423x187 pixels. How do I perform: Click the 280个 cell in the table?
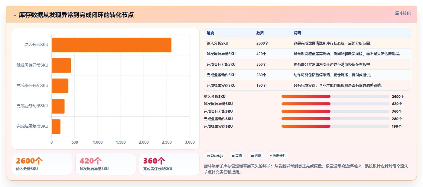click(261, 75)
